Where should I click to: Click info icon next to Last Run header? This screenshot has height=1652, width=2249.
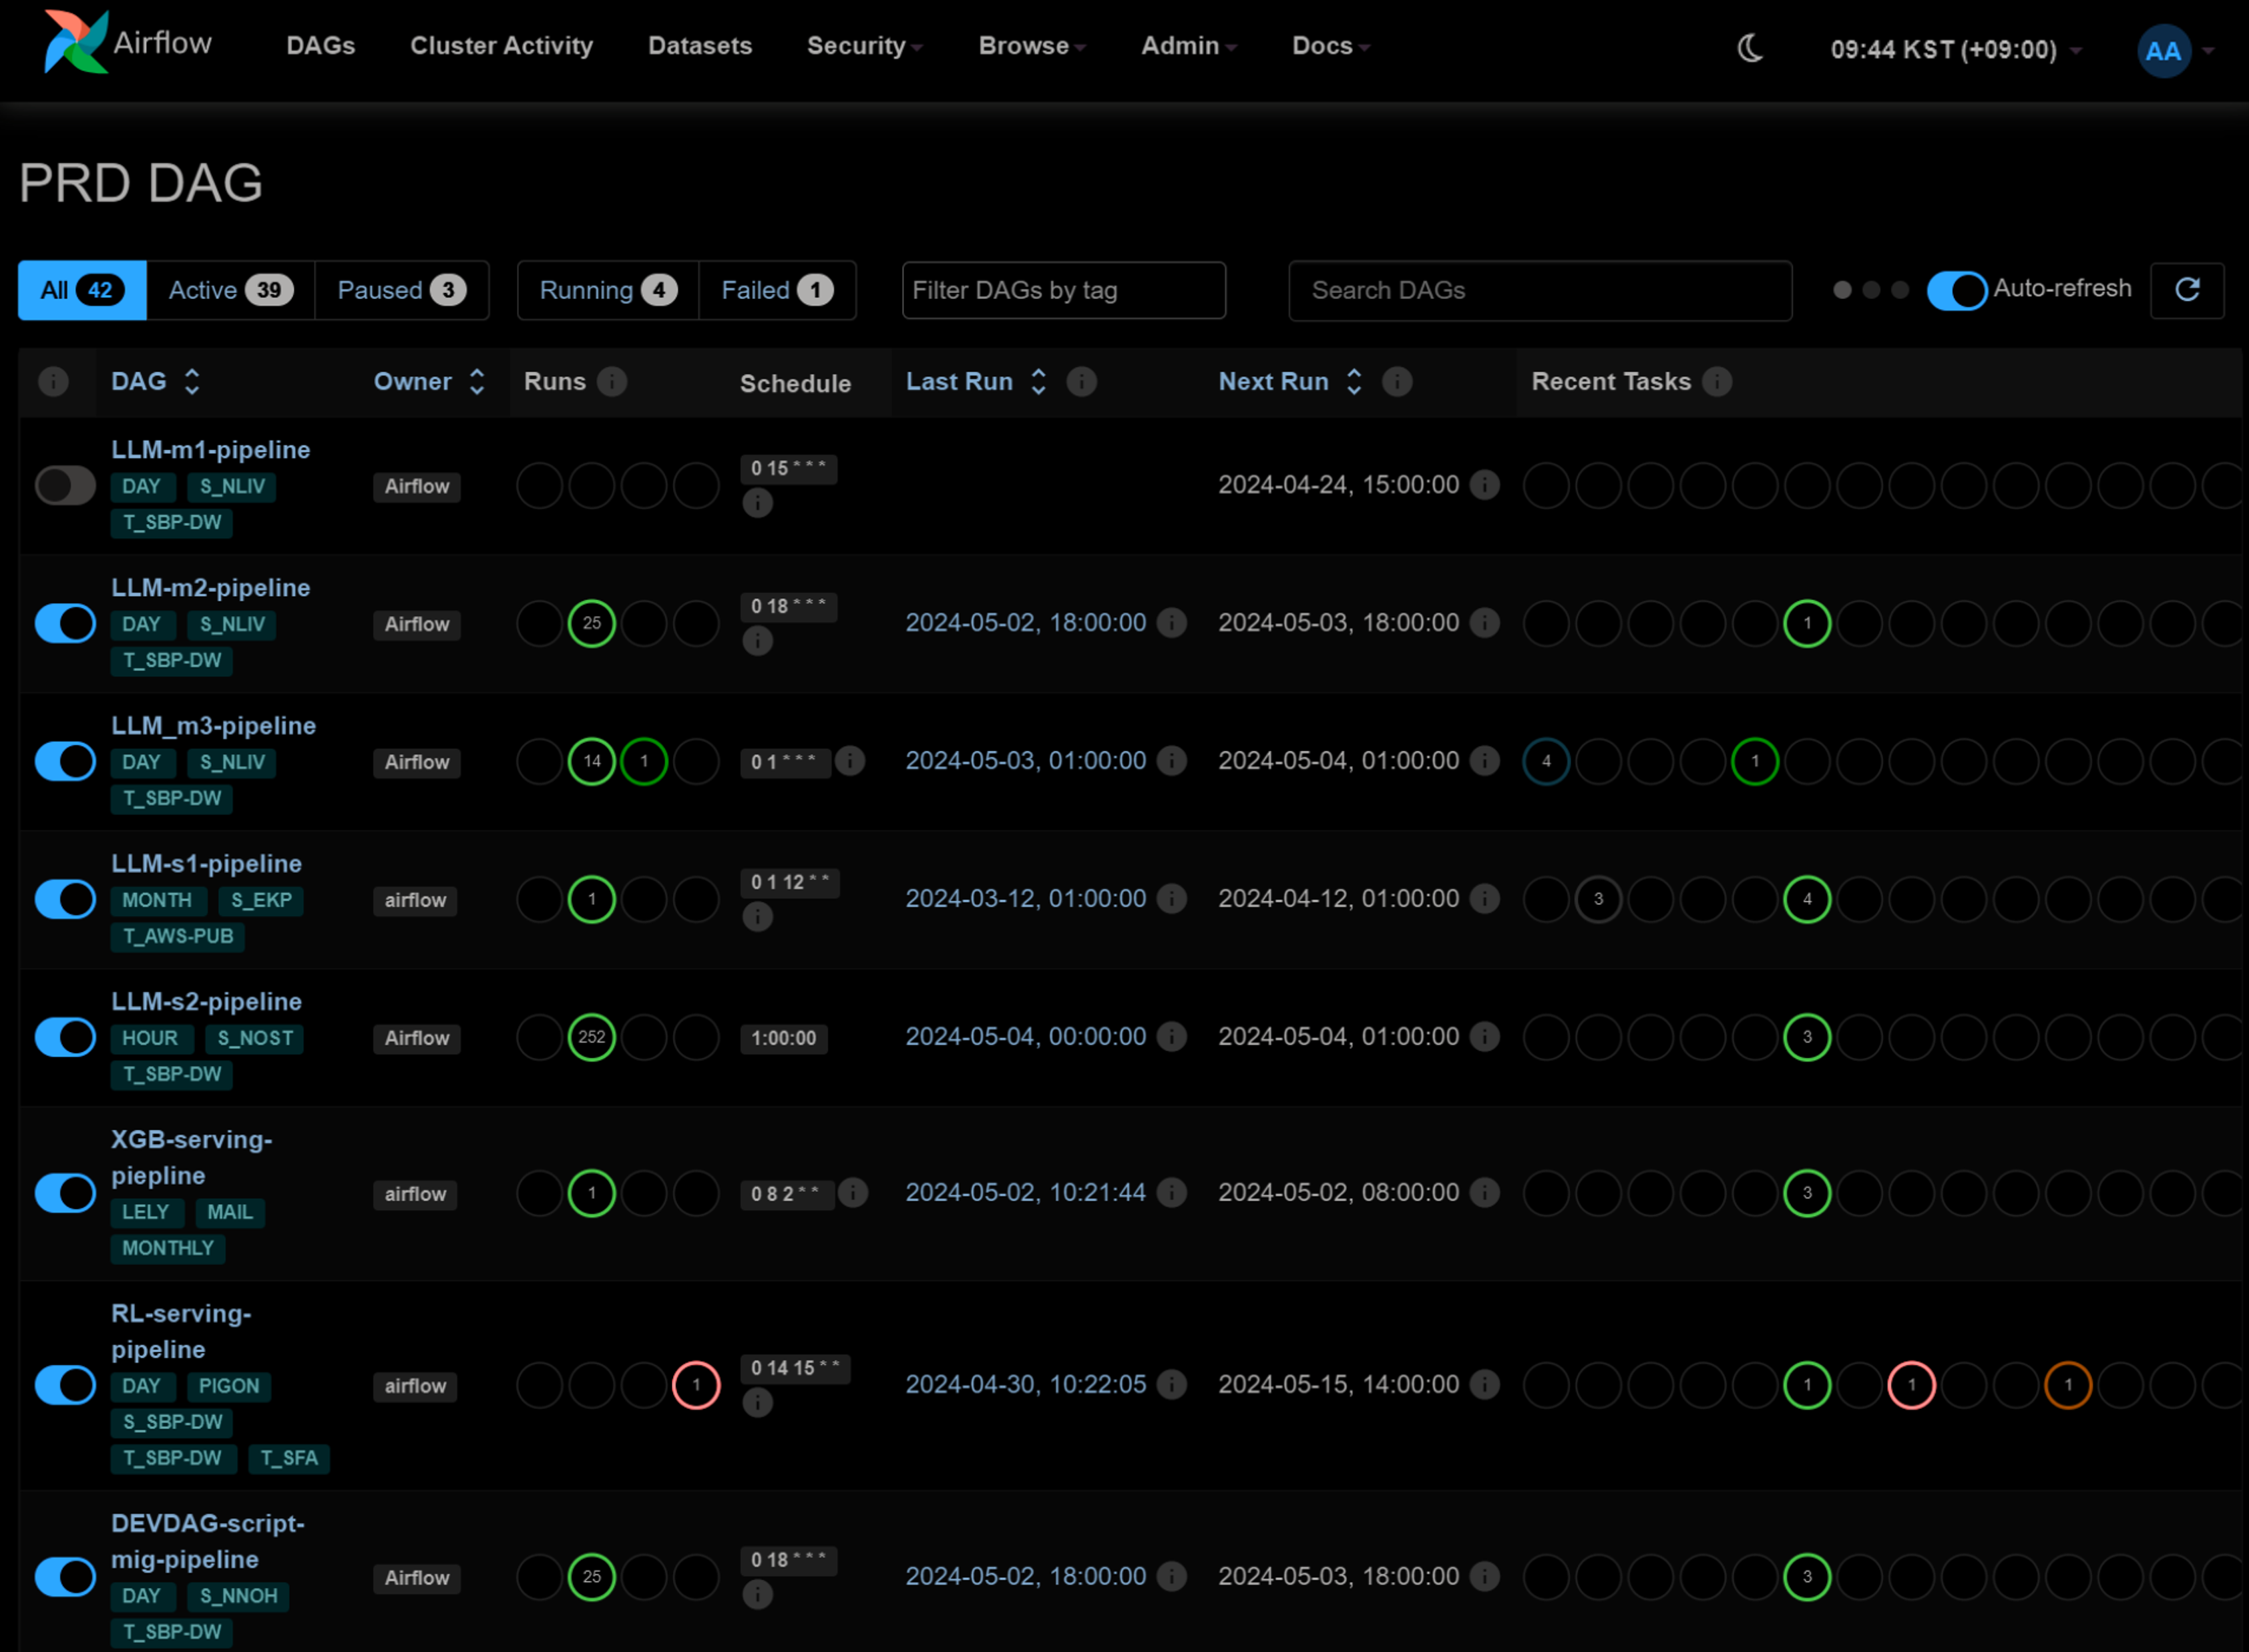(x=1082, y=381)
